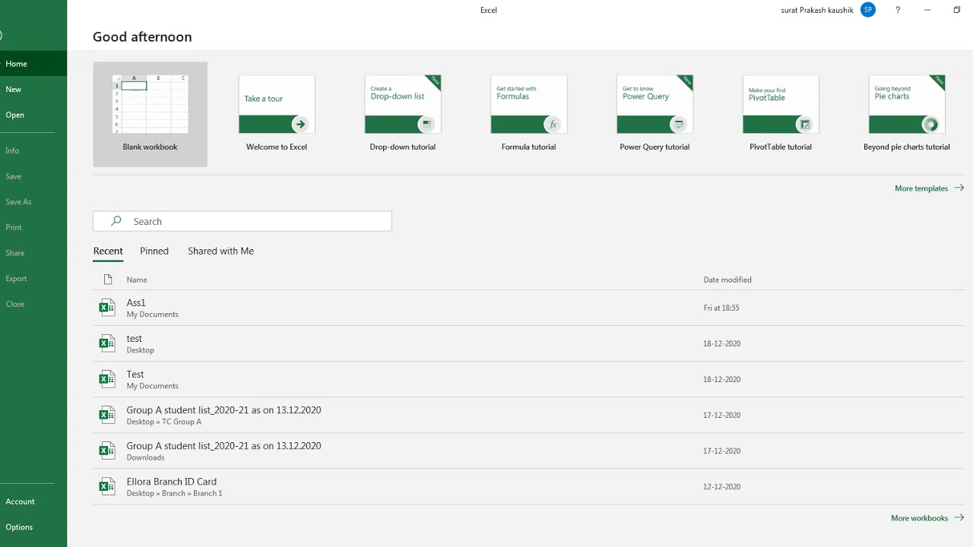Click the Excel icon beside Test in My Documents
This screenshot has height=547, width=973.
(107, 379)
